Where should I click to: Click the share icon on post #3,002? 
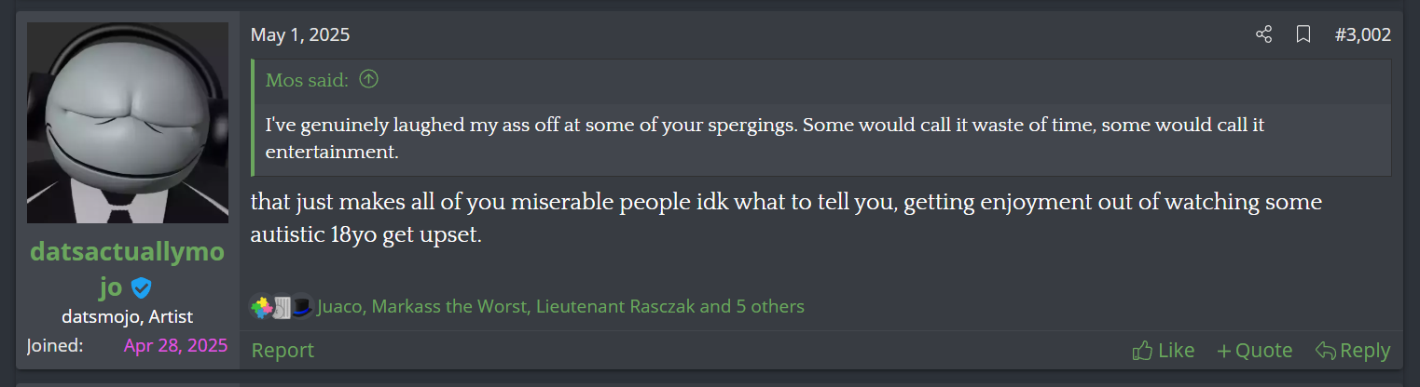click(1263, 35)
